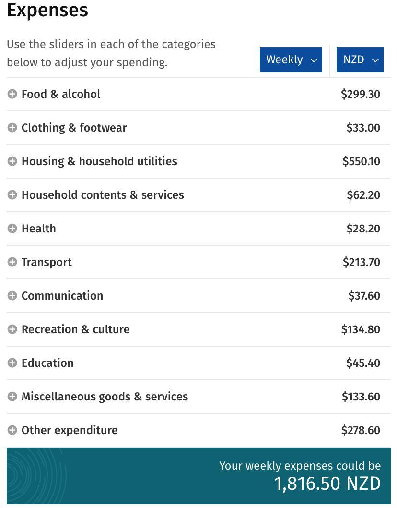This screenshot has height=508, width=397.
Task: Expand the Transport category plus icon
Action: point(12,262)
